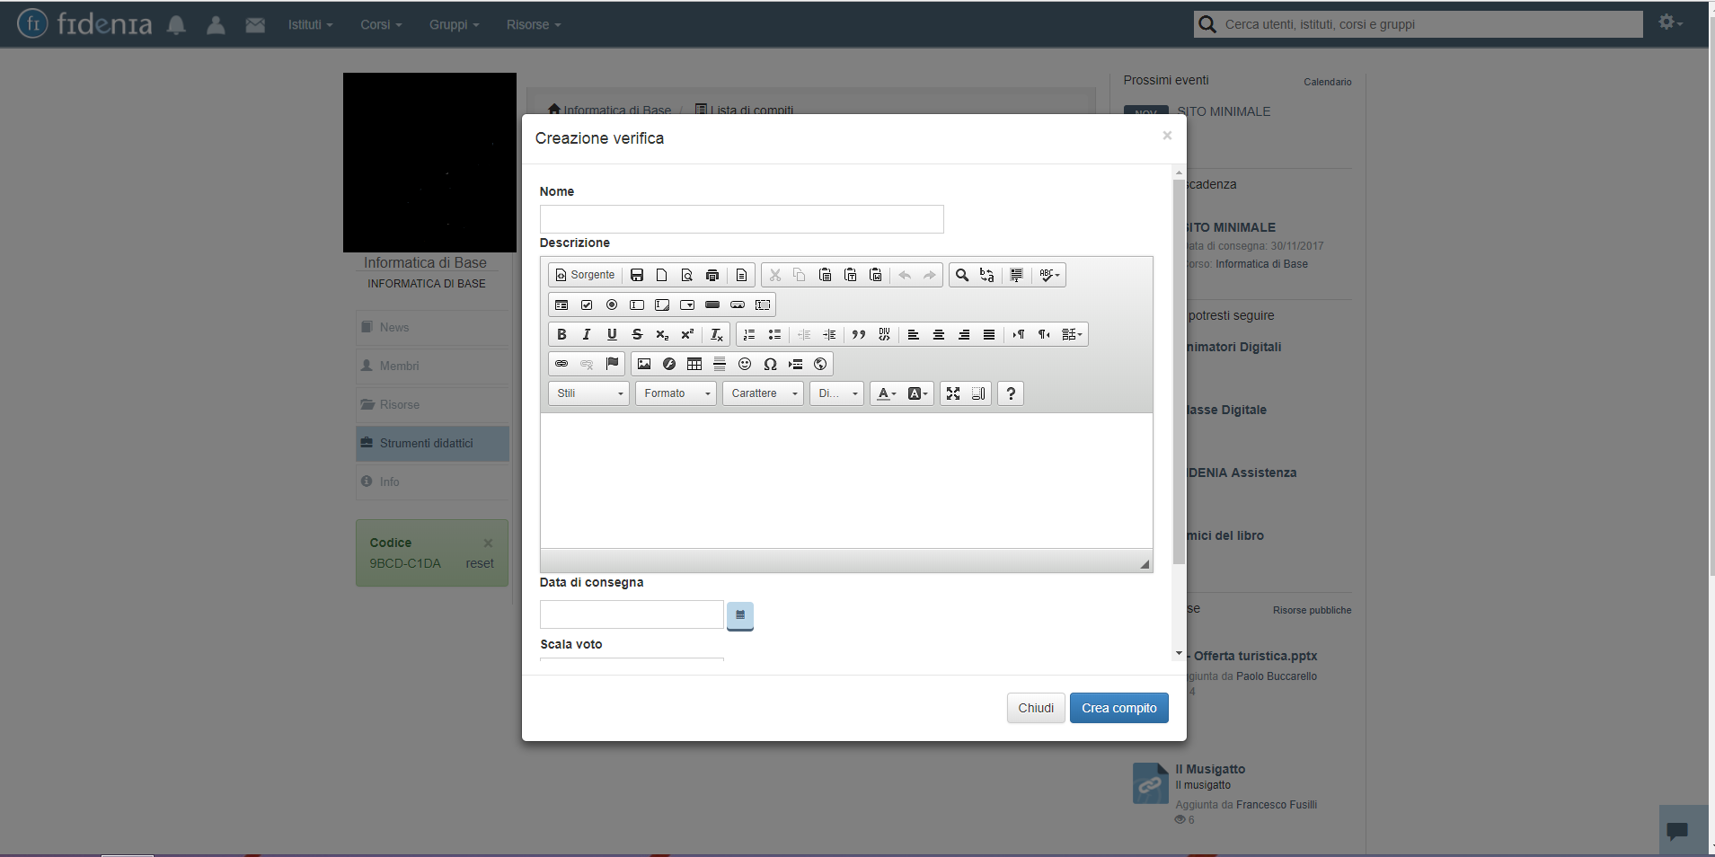The width and height of the screenshot is (1715, 857).
Task: Insert a link in the description
Action: point(561,364)
